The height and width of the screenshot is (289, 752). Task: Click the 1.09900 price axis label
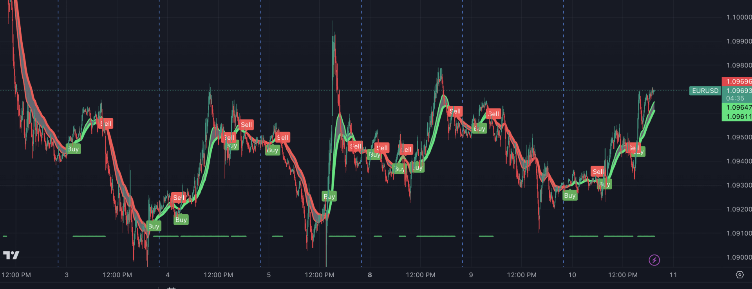(739, 41)
